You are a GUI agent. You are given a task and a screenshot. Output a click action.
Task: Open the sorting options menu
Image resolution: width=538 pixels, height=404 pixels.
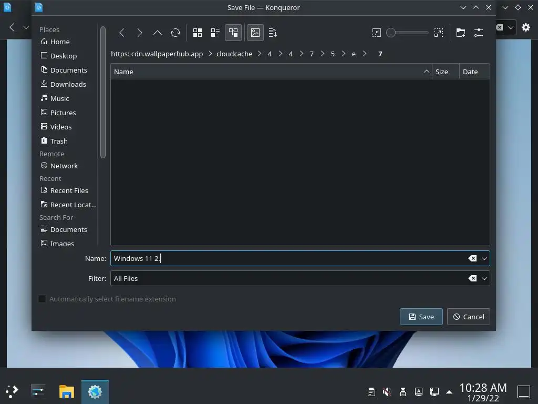273,33
